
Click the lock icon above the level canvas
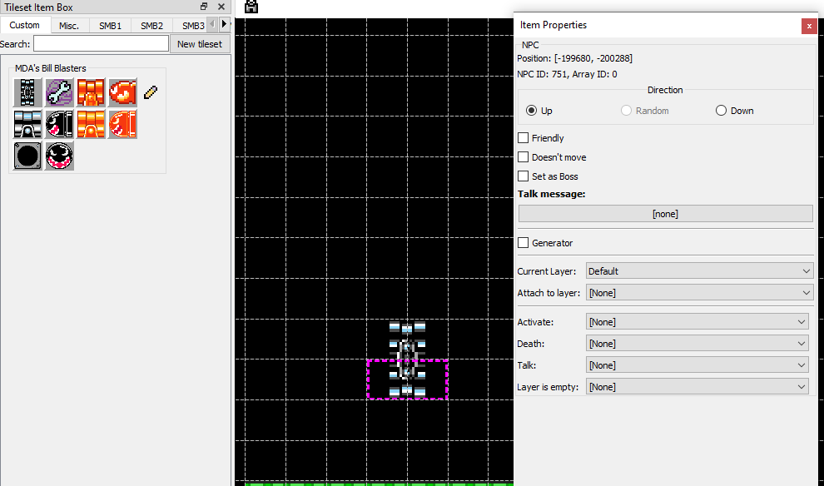251,7
